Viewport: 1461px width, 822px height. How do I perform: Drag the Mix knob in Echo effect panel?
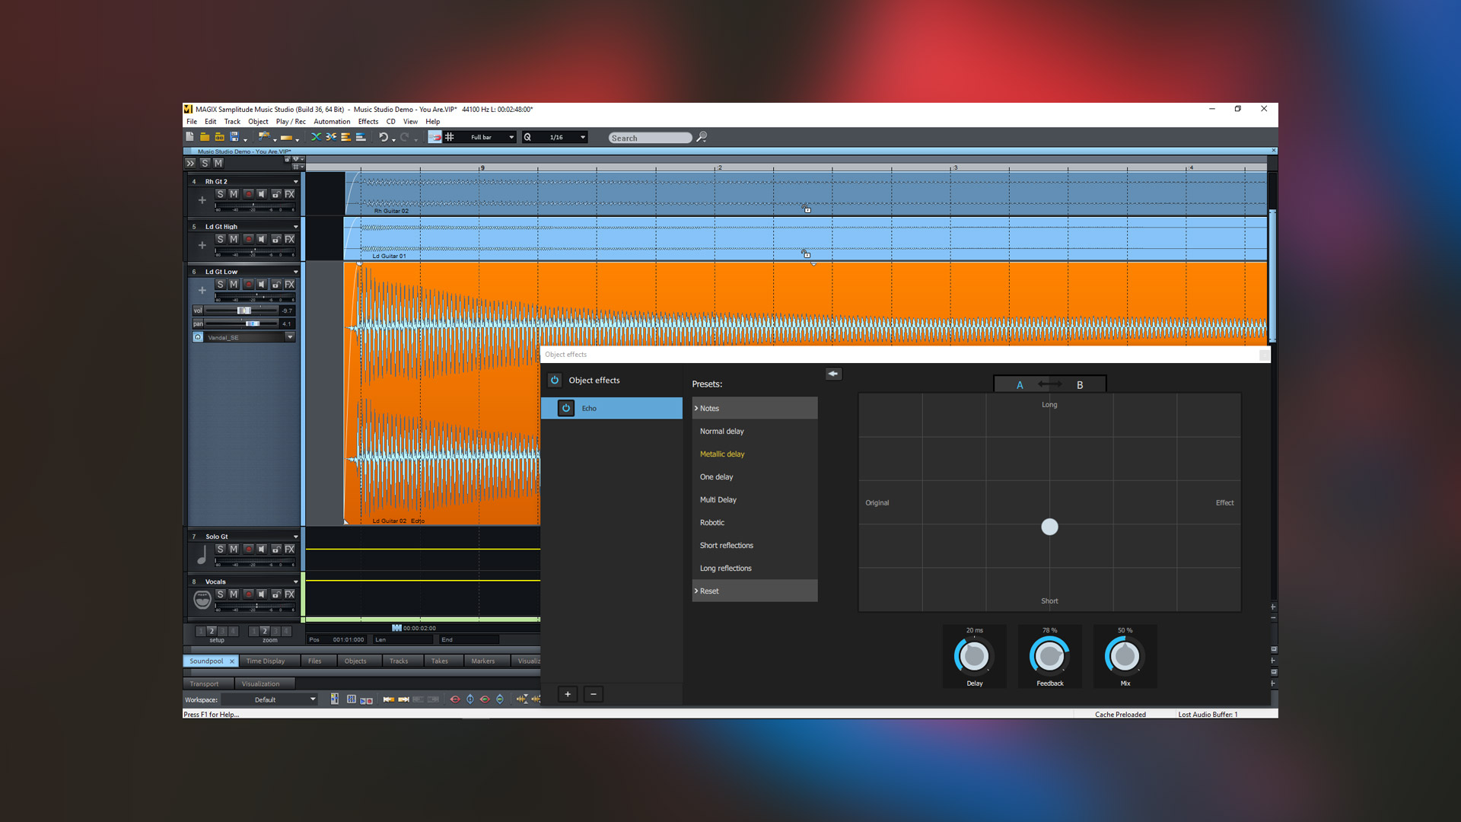[1124, 658]
